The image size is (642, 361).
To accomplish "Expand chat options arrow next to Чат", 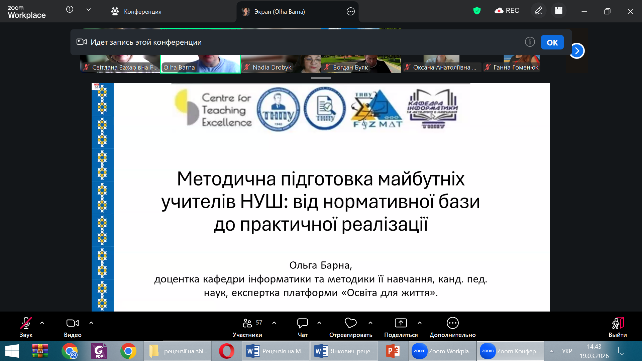I will coord(319,323).
